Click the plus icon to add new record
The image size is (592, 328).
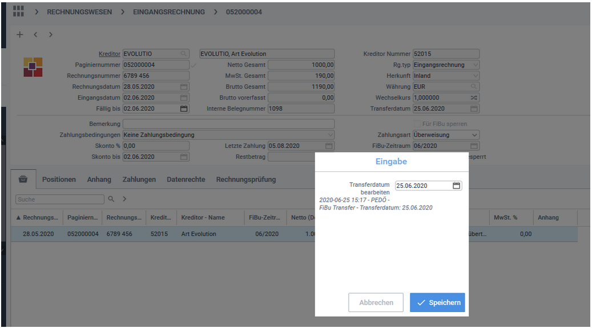[x=20, y=35]
